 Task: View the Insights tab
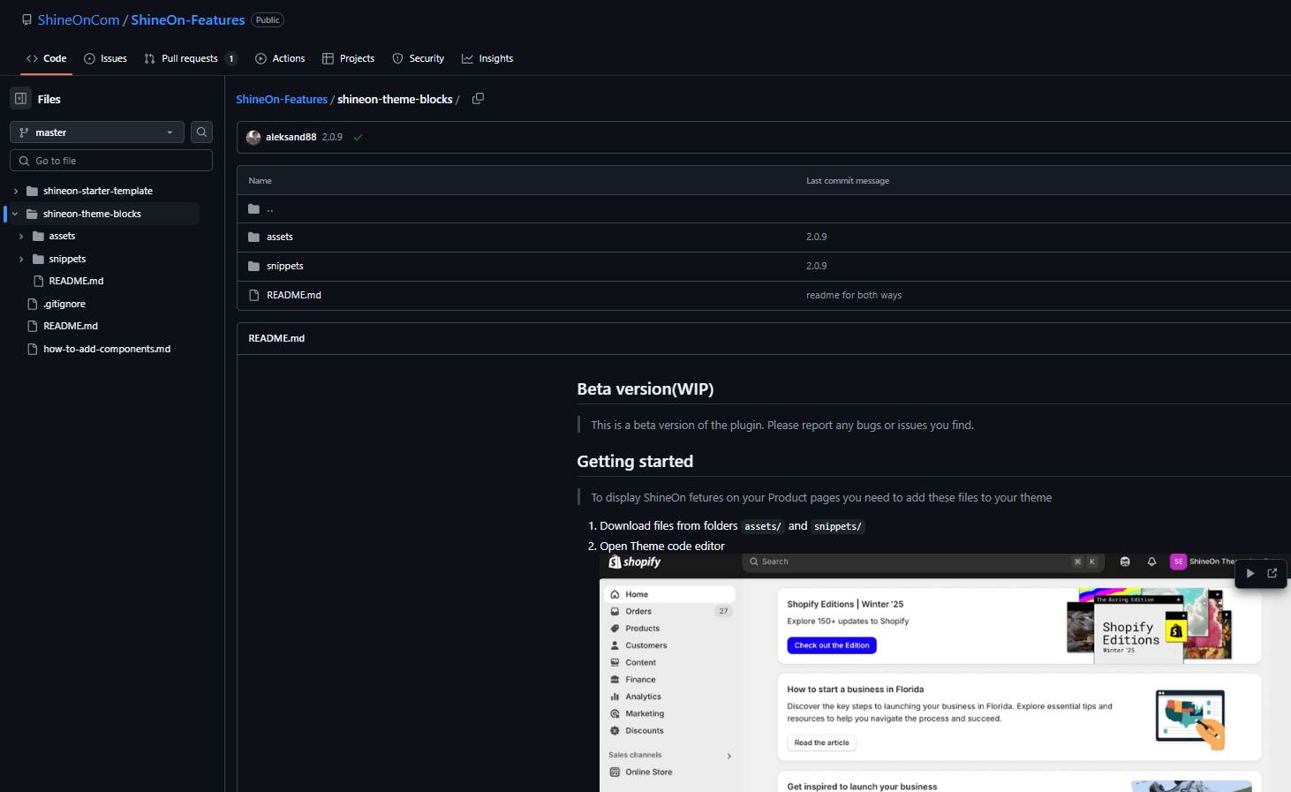tap(487, 58)
